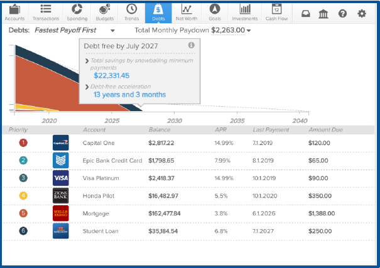Click the 5.5% APR value
Image resolution: width=380 pixels, height=268 pixels.
coord(221,196)
